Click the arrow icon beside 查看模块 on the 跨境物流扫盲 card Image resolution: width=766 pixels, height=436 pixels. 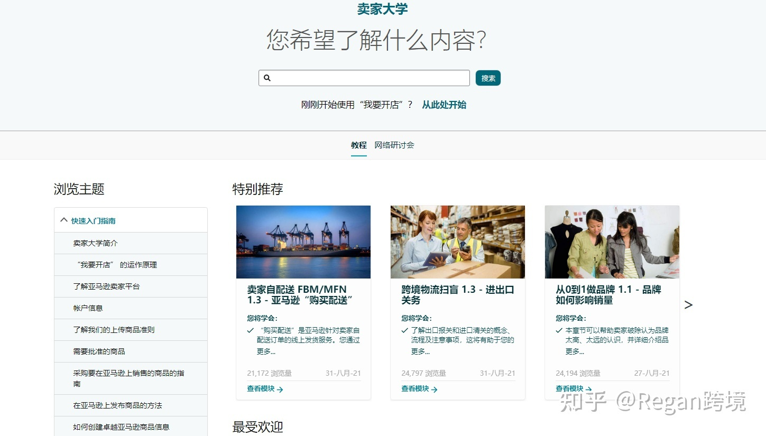pos(435,389)
